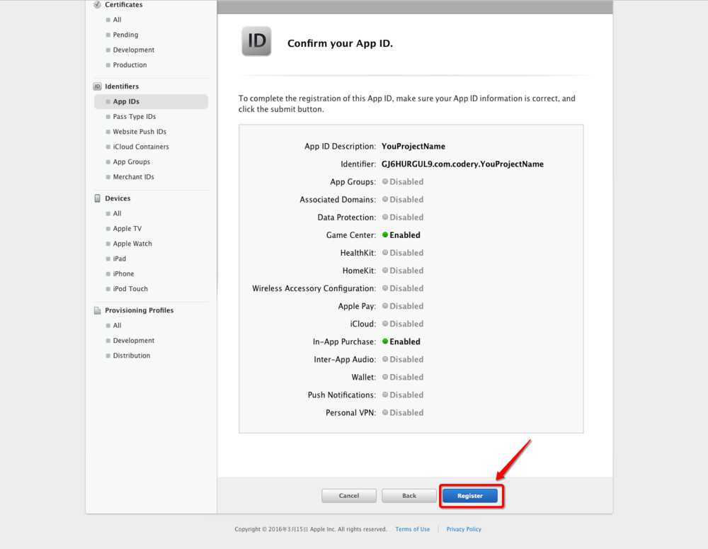Click the Push Notifications gray status dot

(385, 395)
